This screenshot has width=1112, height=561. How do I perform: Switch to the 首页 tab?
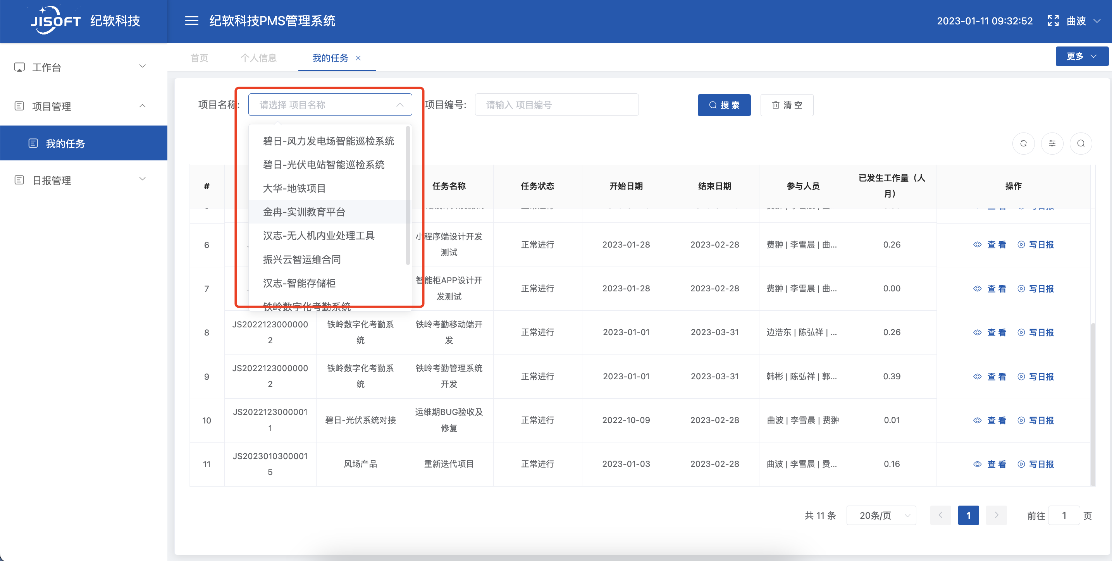200,58
